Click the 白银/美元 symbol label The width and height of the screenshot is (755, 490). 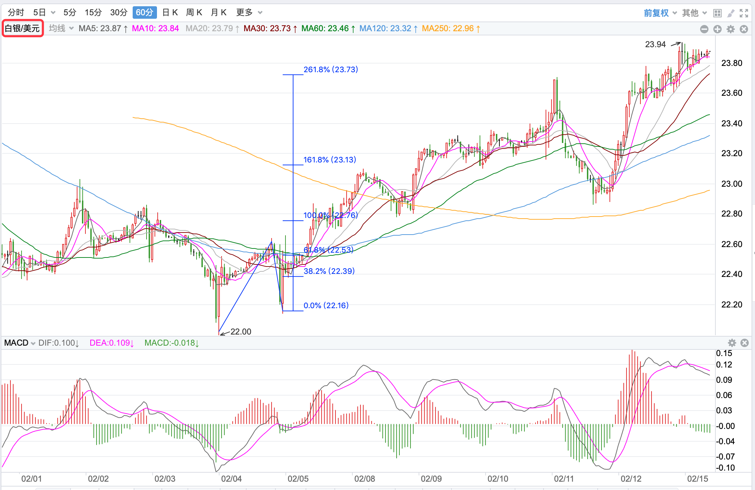[23, 28]
